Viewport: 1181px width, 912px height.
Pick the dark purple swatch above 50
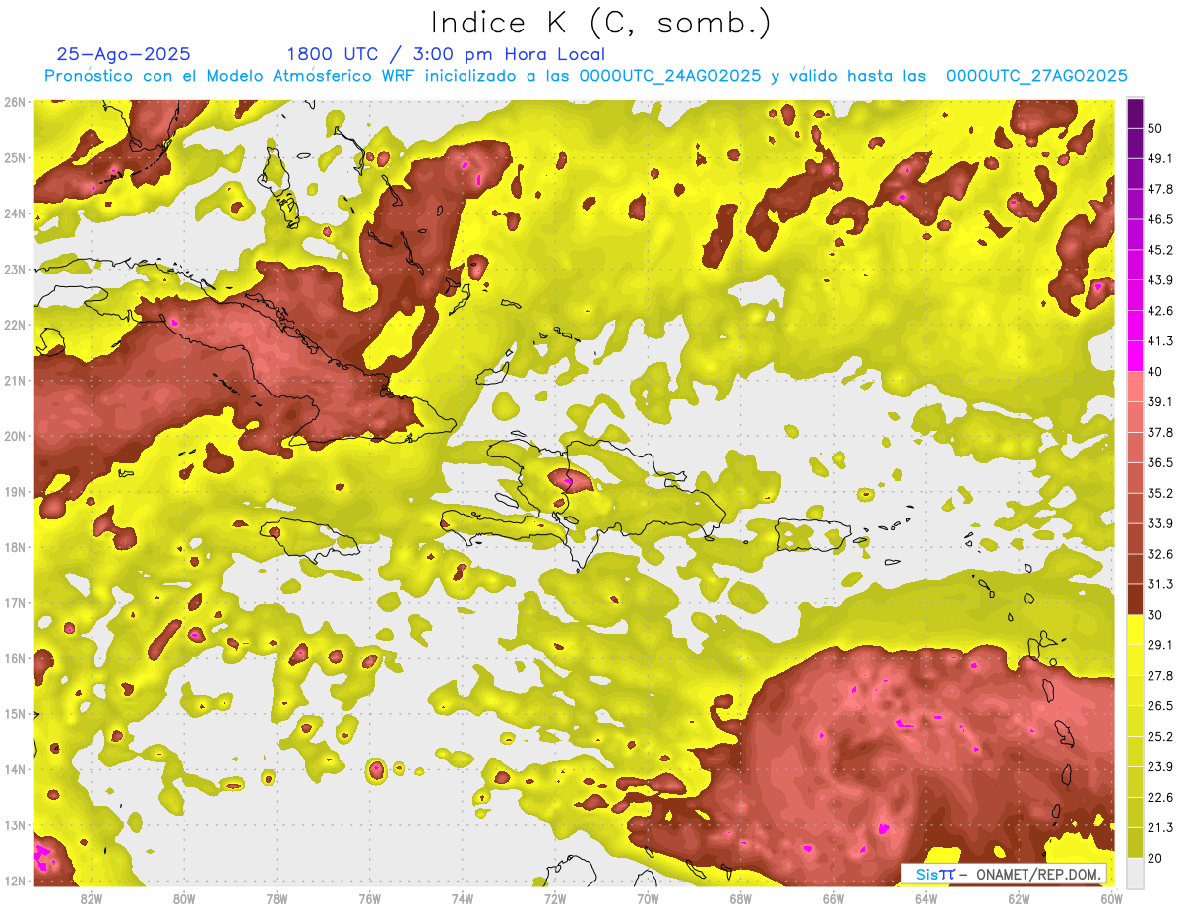(1135, 113)
